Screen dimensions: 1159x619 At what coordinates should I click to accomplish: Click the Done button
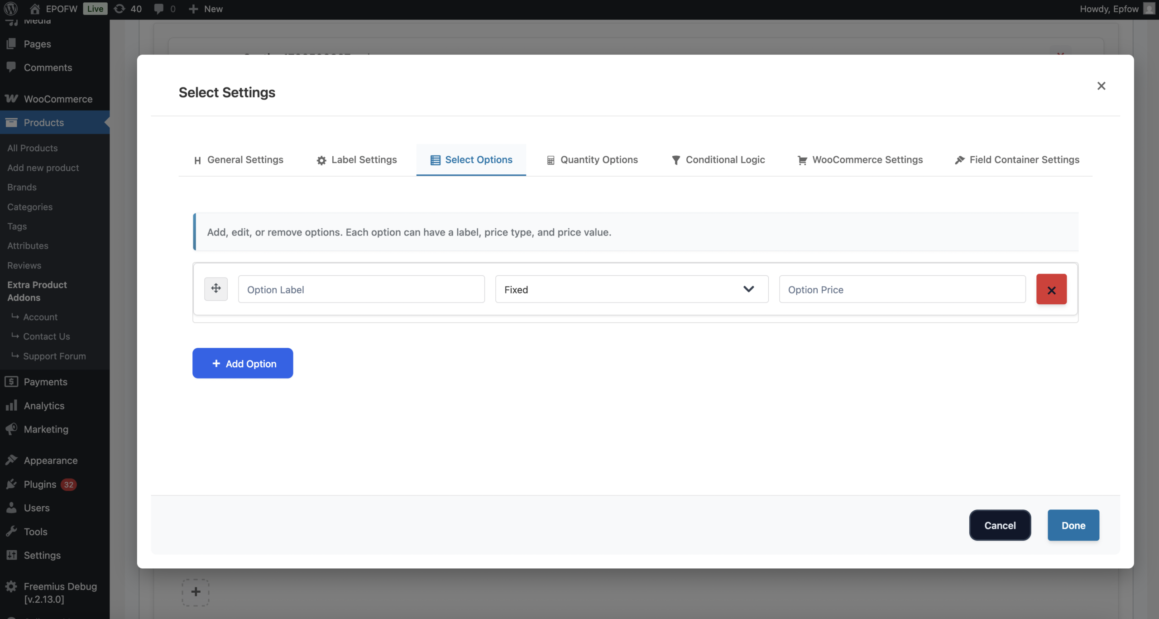pos(1073,525)
